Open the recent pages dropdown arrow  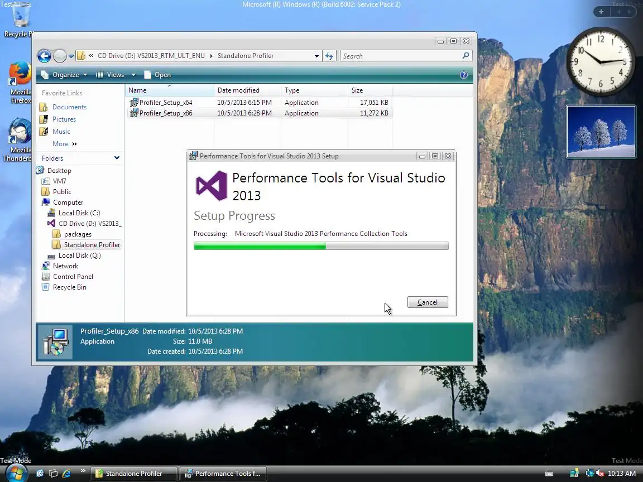click(71, 56)
